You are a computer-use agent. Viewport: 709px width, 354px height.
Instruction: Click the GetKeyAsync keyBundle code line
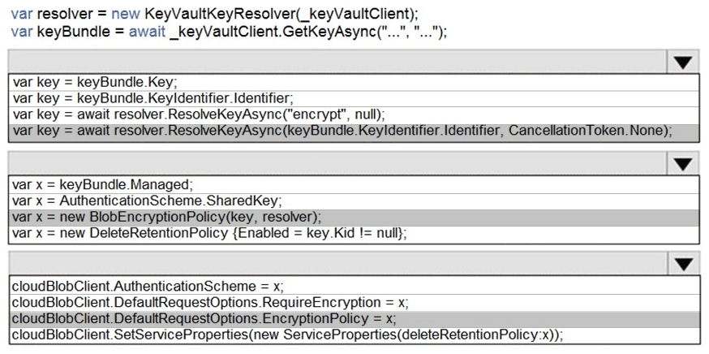pos(229,31)
